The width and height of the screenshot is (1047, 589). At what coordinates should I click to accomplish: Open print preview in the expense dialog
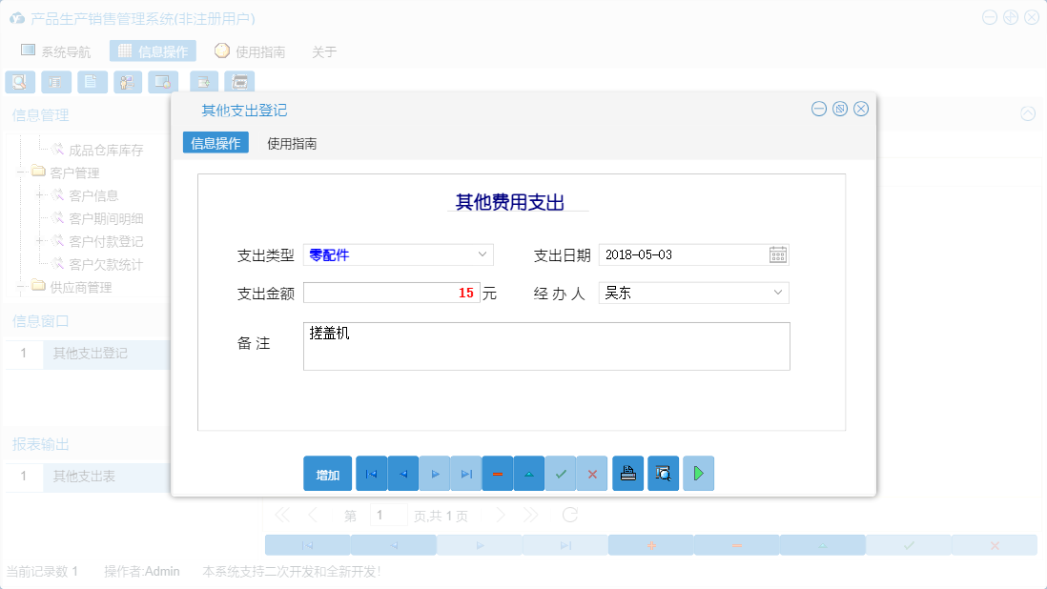(x=663, y=473)
